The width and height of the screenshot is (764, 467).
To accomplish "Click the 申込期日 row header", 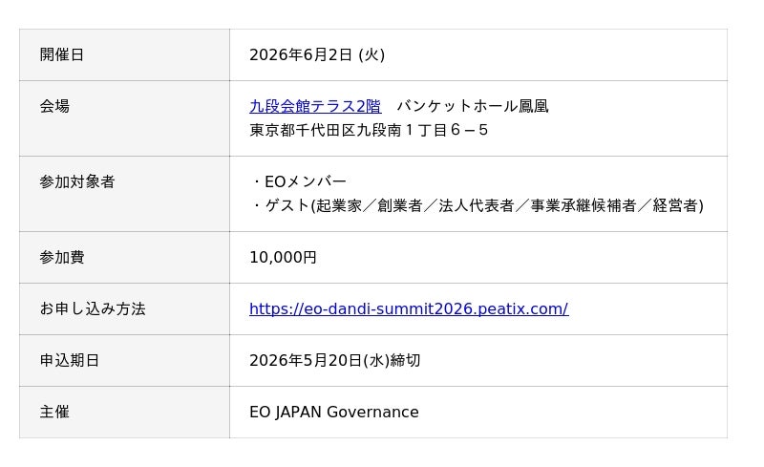I will [x=70, y=360].
